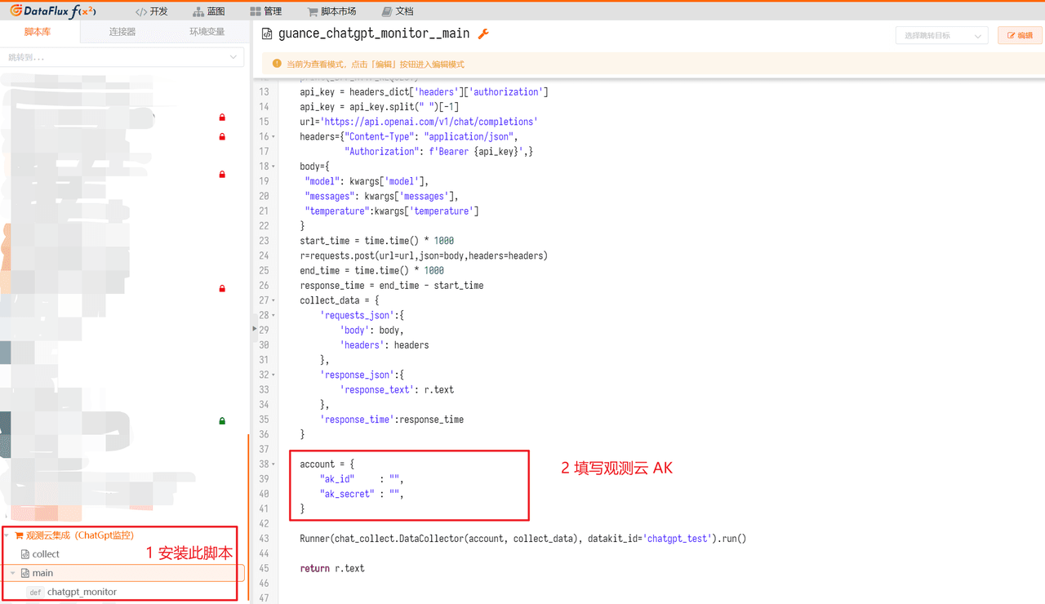Fold code at line 27 collect_data
Viewport: 1045px width, 604px height.
[273, 300]
